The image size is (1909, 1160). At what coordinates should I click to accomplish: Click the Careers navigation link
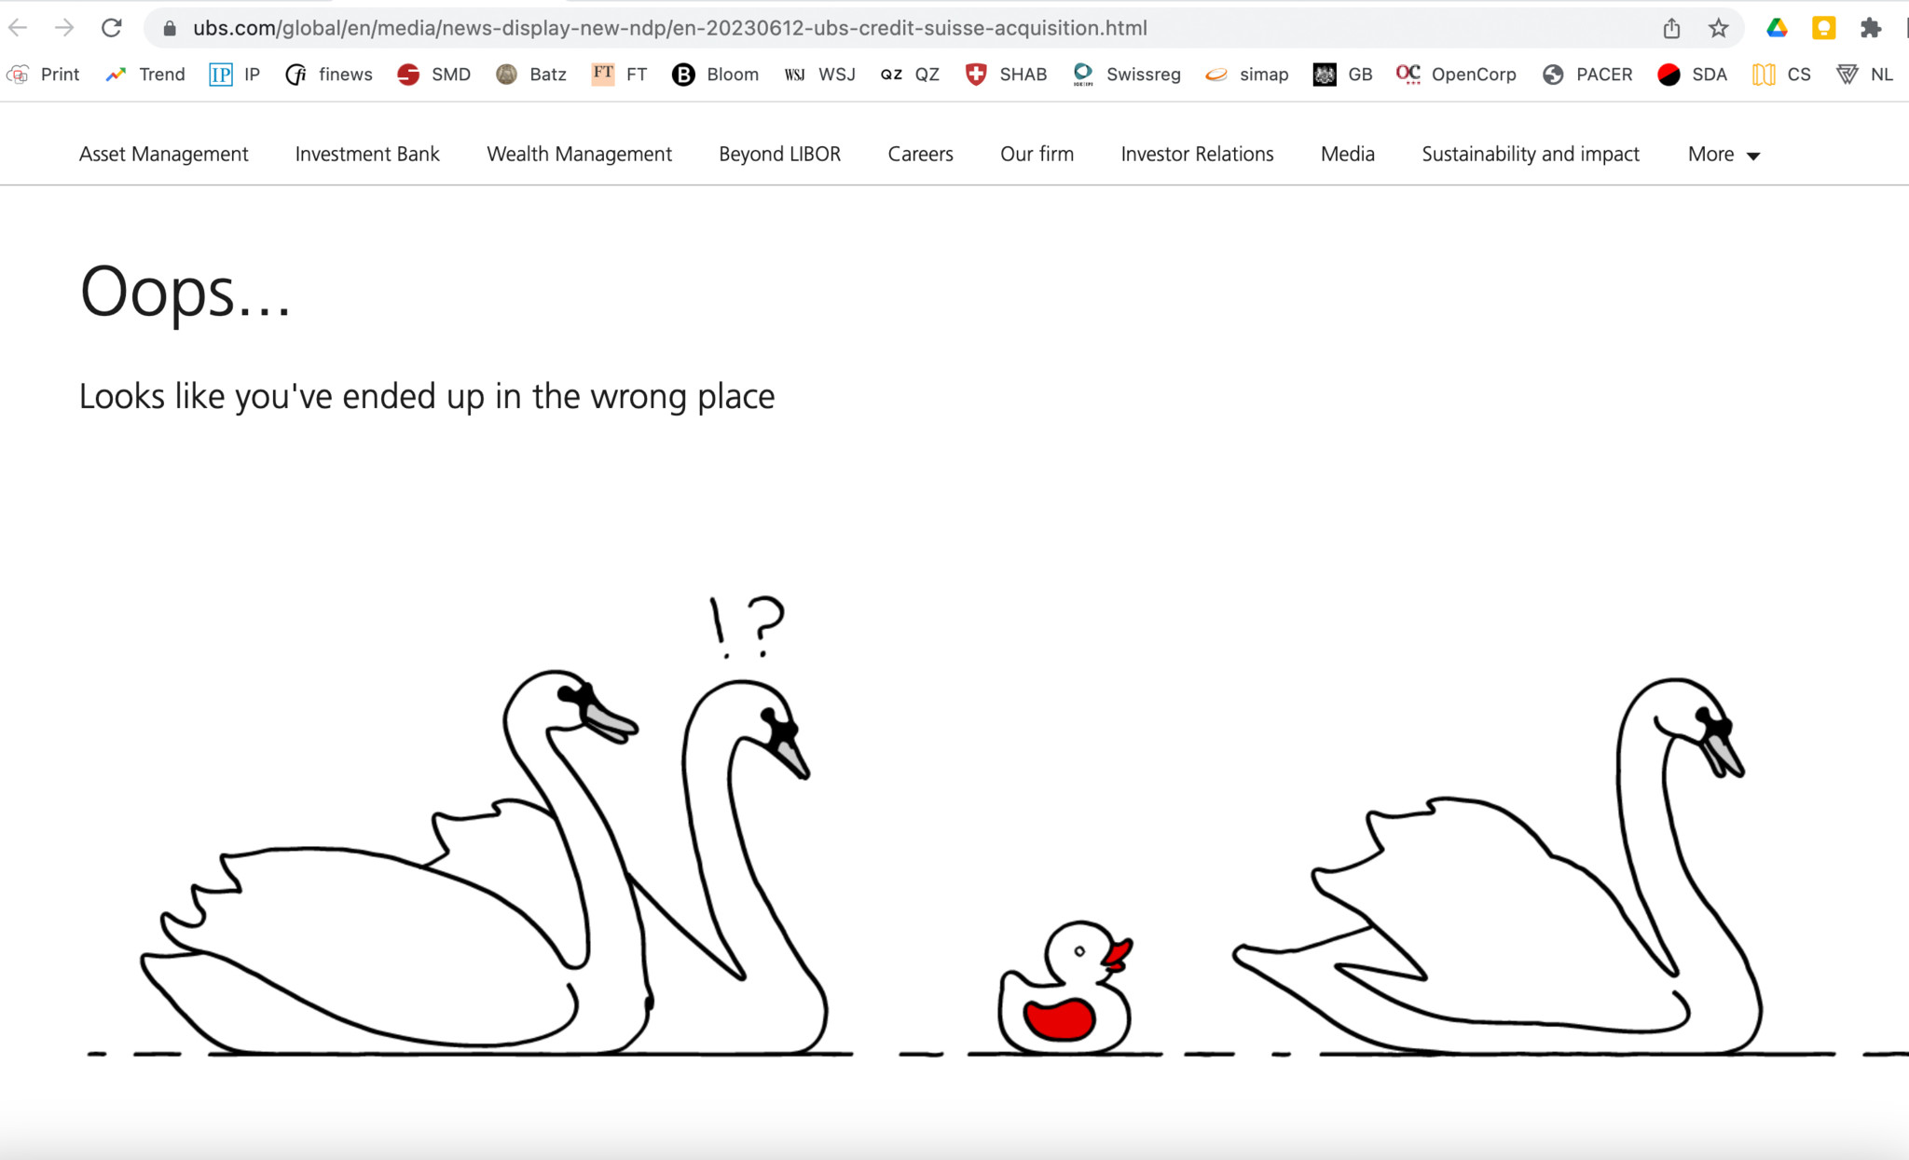tap(920, 155)
